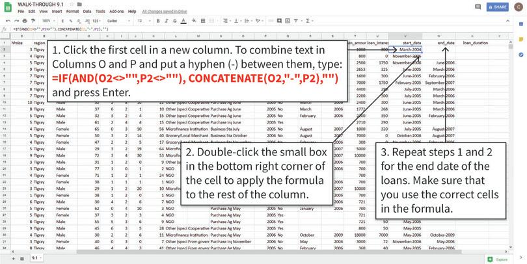Image resolution: width=527 pixels, height=264 pixels.
Task: Click inside the formula bar
Action: point(262,29)
